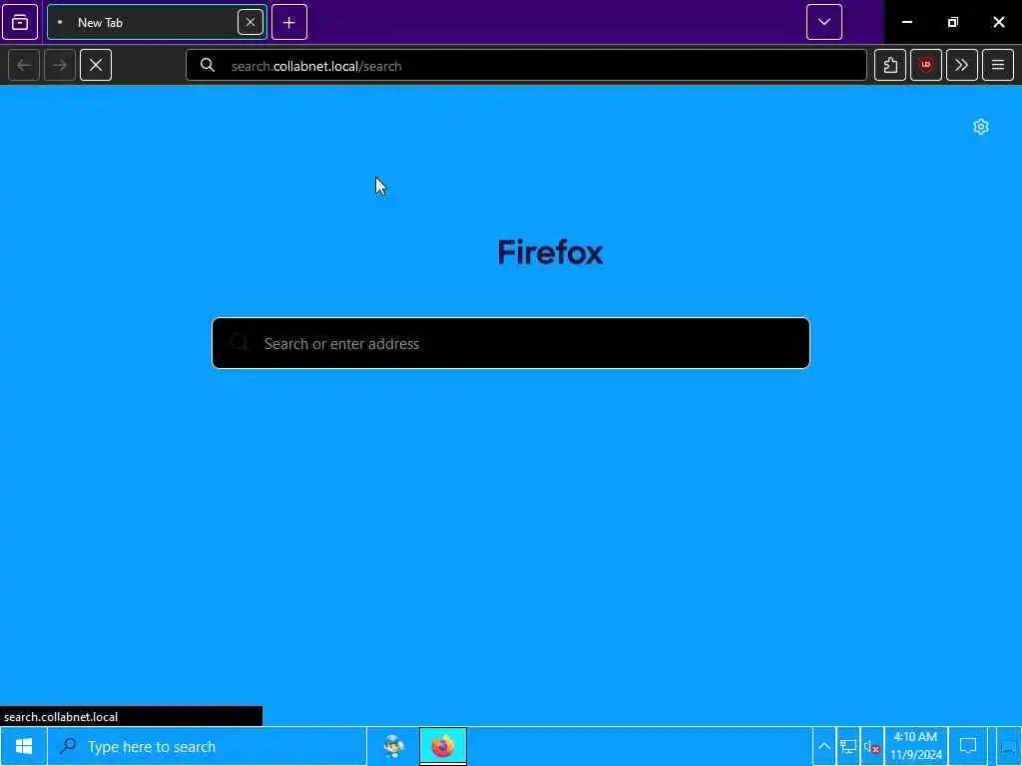Personalize new tab with gear icon

981,127
